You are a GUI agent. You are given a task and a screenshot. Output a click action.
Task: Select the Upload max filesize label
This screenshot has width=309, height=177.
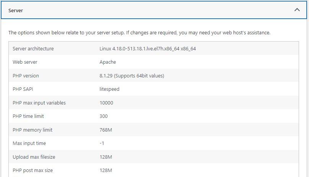(x=34, y=157)
